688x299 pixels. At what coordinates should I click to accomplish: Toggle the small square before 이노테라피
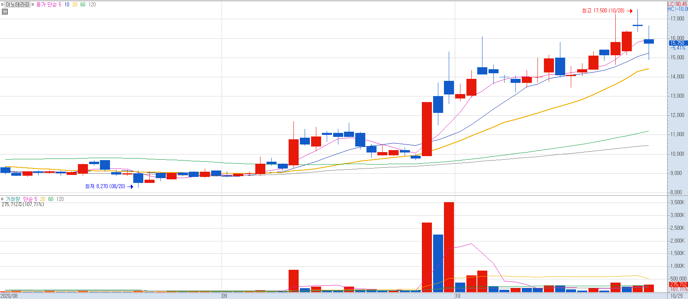(2, 5)
